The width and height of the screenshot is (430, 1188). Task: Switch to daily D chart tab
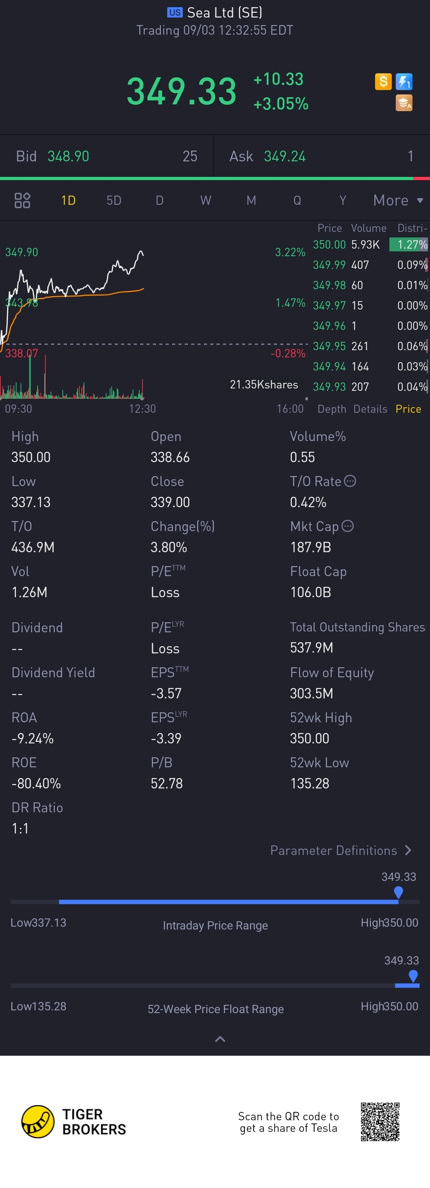pos(160,200)
